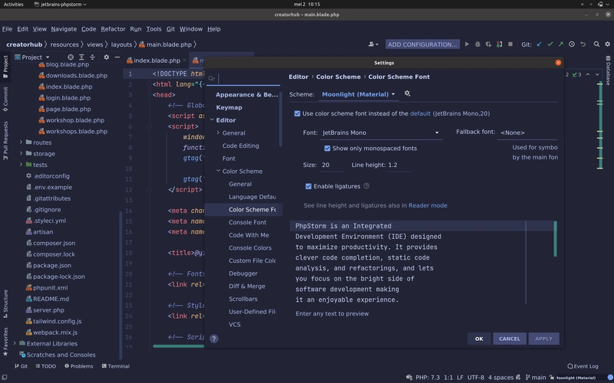Click the Line height field
614x383 pixels.
click(x=398, y=165)
